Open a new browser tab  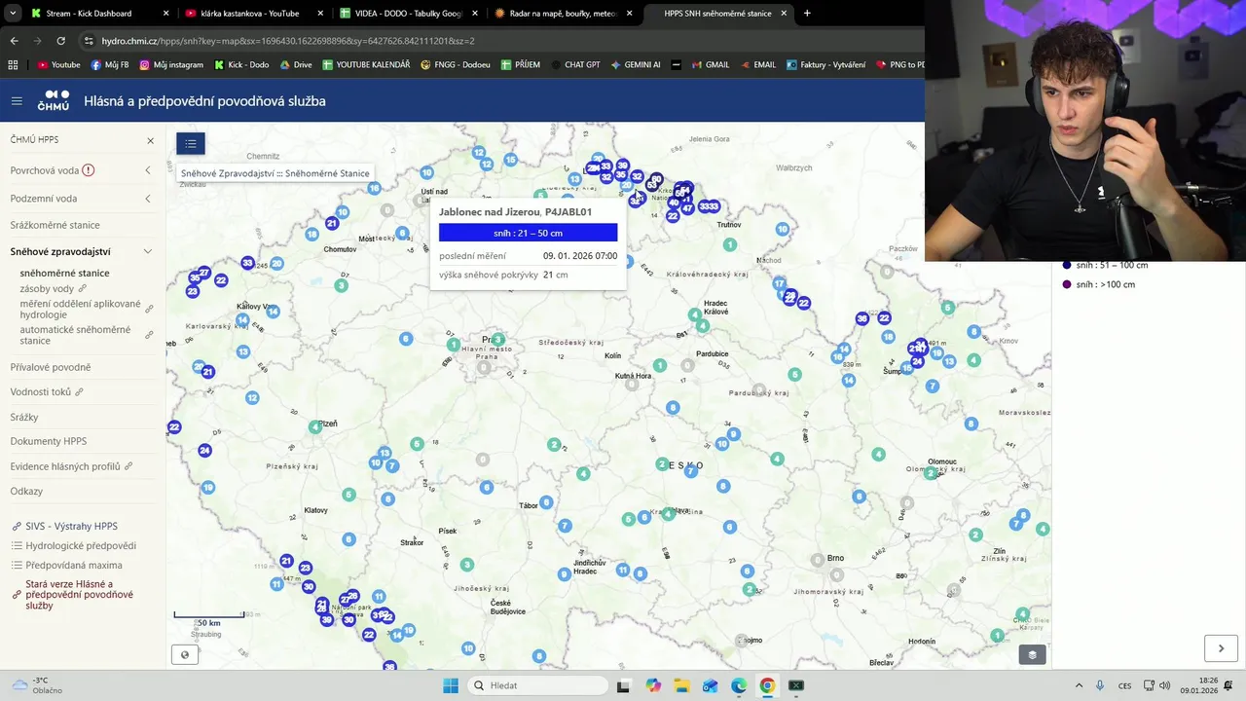807,14
